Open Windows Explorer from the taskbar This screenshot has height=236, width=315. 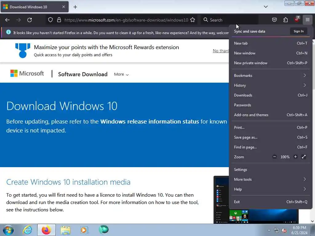tap(66, 230)
